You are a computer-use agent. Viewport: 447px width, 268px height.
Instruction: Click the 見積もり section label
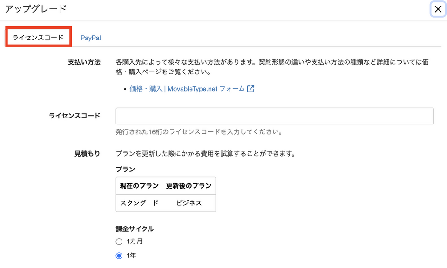tap(88, 154)
